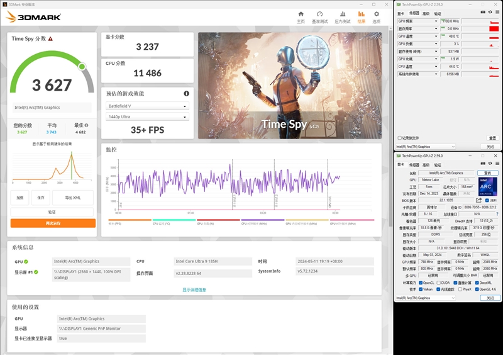Click the warning triangle beside Time Spy 分数
The image size is (503, 355).
pyautogui.click(x=50, y=38)
